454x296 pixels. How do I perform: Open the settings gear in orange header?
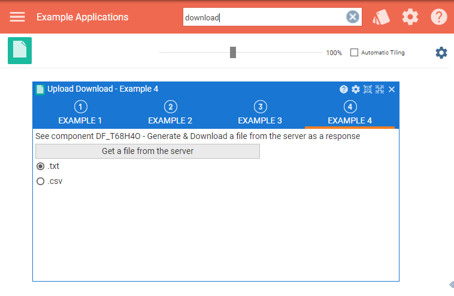pyautogui.click(x=410, y=17)
